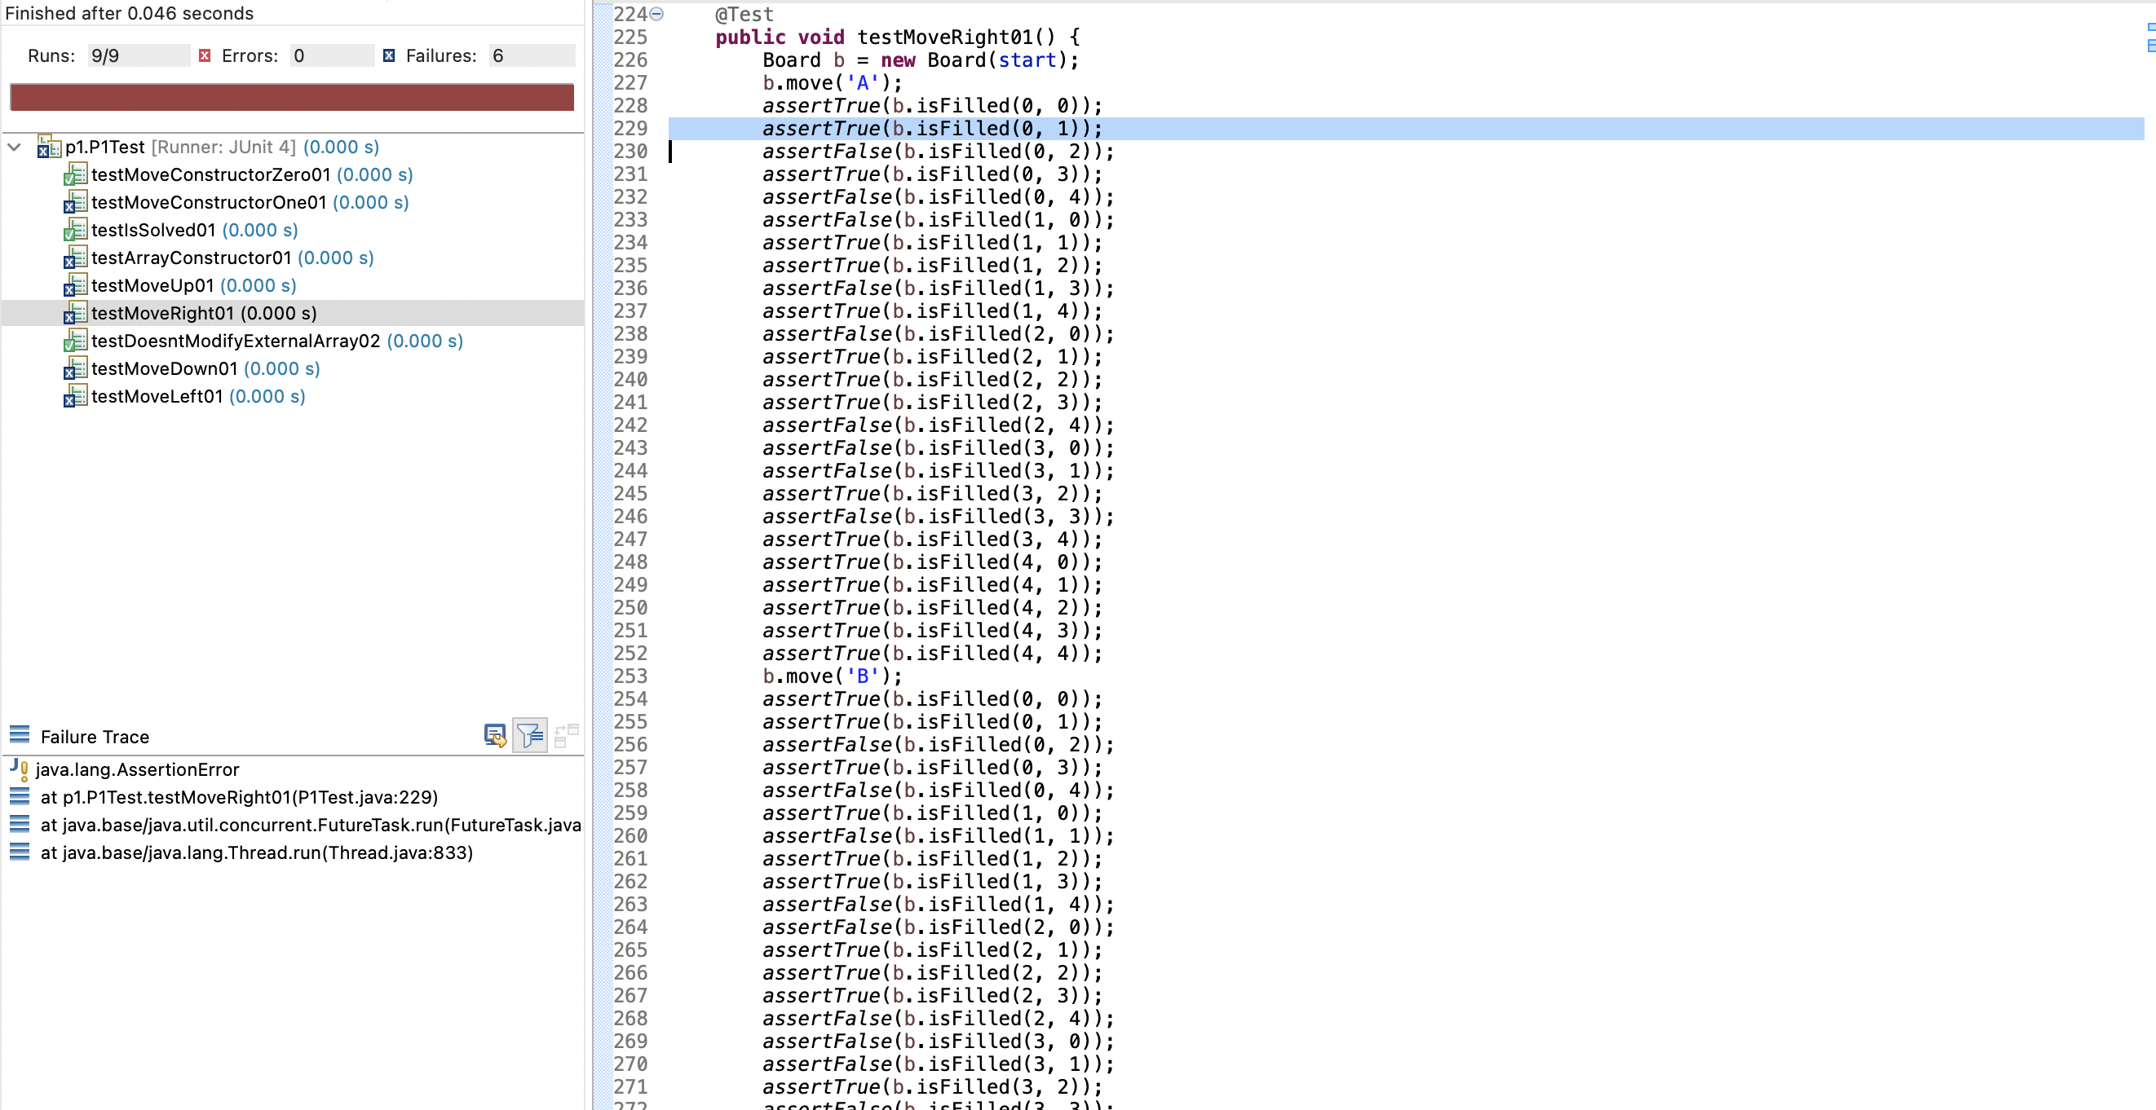The height and width of the screenshot is (1110, 2156).
Task: Click the Thread.run stack trace line
Action: coord(256,852)
